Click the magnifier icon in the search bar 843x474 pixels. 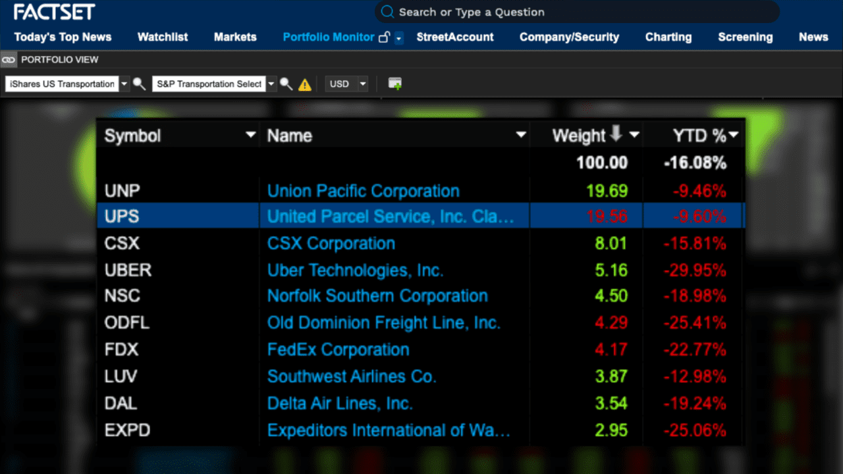tap(387, 12)
